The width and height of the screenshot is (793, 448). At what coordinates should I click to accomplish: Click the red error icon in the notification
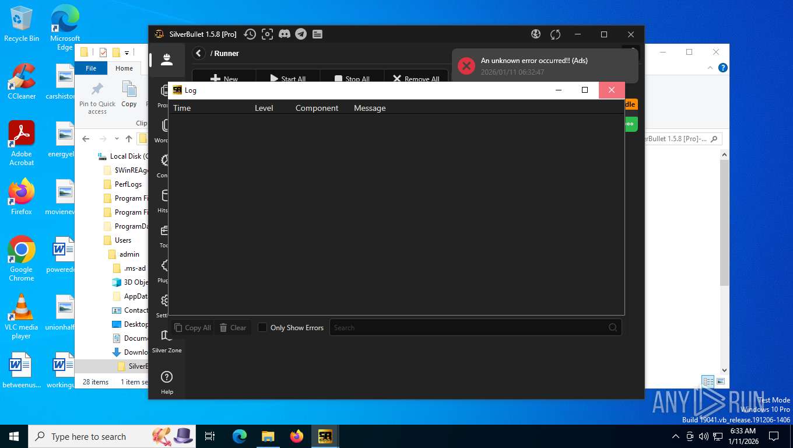[x=466, y=66]
